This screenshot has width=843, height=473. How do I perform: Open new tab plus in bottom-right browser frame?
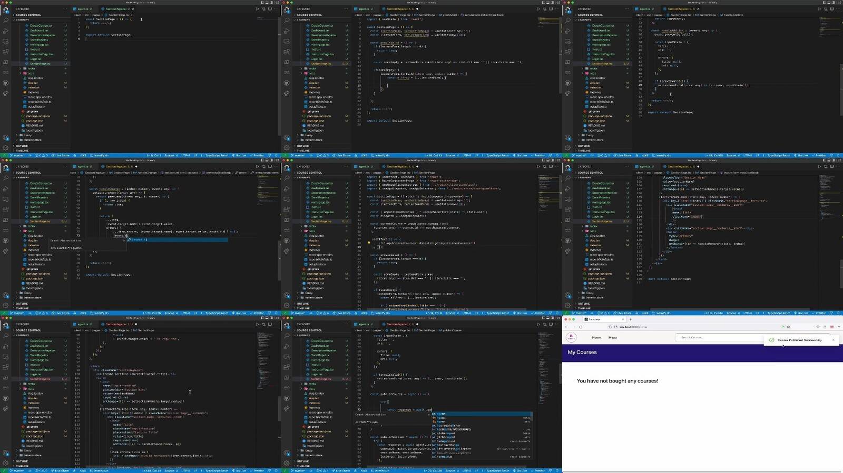coord(630,319)
